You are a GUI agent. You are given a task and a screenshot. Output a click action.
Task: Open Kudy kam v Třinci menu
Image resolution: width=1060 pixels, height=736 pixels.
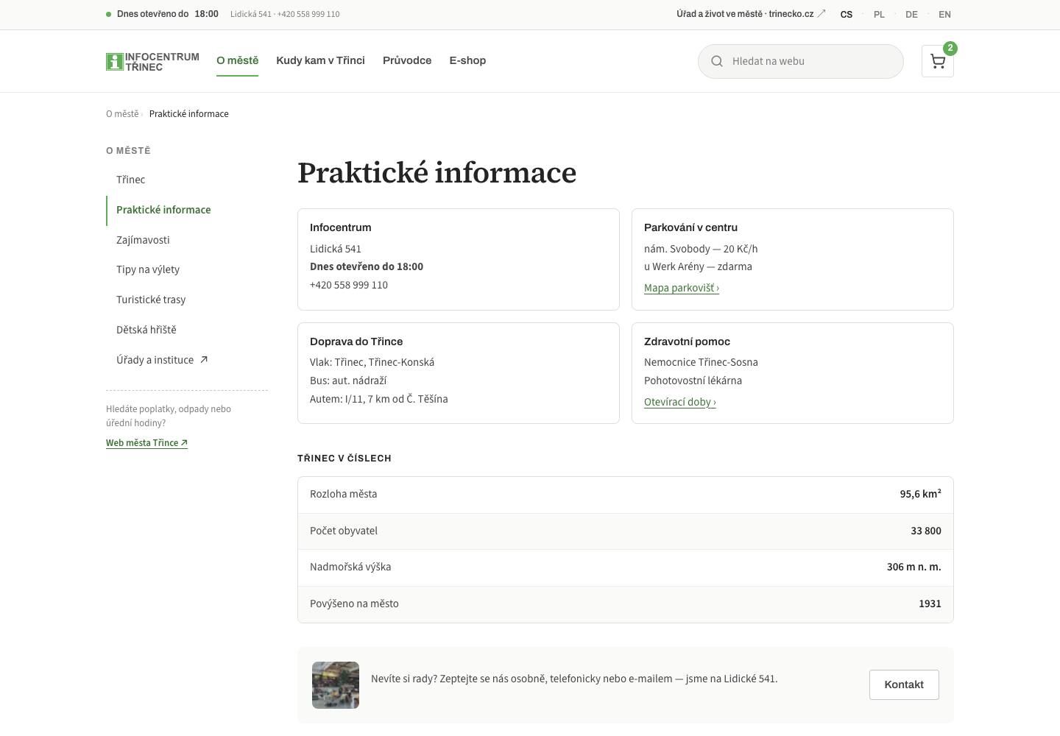tap(320, 60)
